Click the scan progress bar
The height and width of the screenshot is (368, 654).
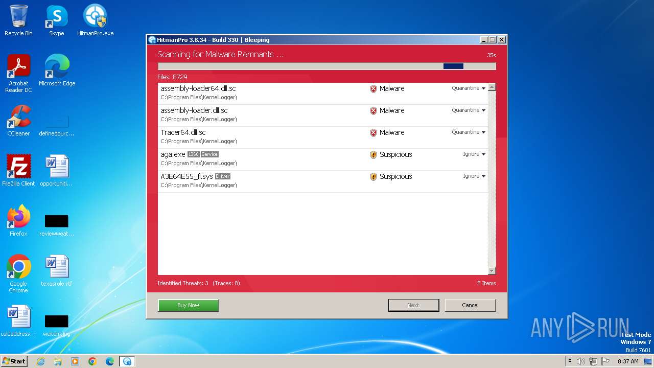pyautogui.click(x=327, y=66)
